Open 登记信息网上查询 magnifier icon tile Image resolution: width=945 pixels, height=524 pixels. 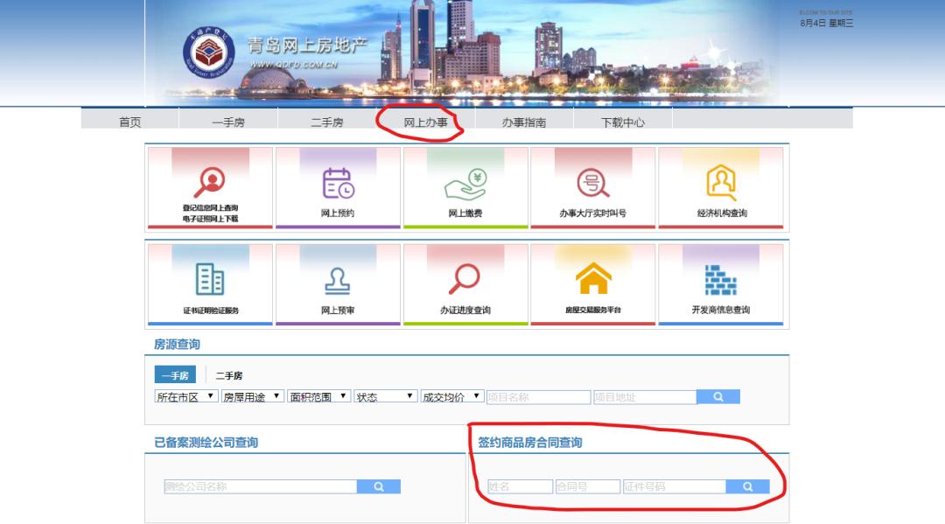click(x=209, y=182)
